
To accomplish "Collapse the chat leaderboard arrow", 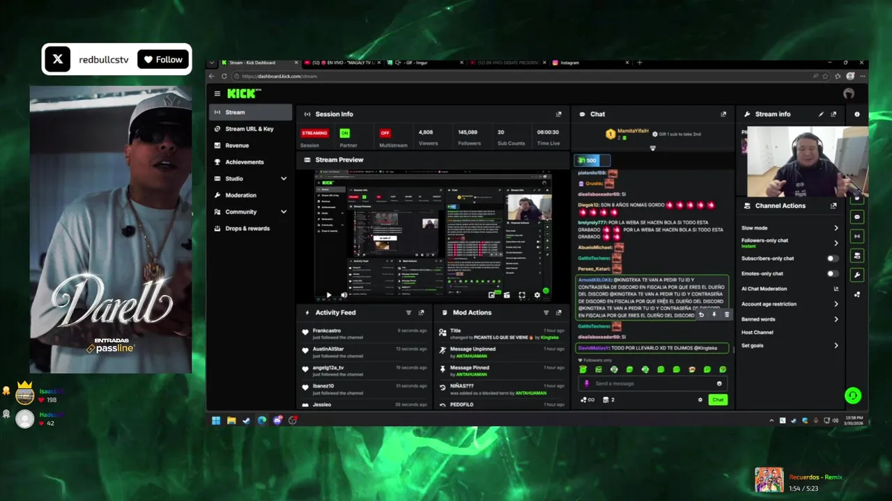I will pyautogui.click(x=653, y=148).
